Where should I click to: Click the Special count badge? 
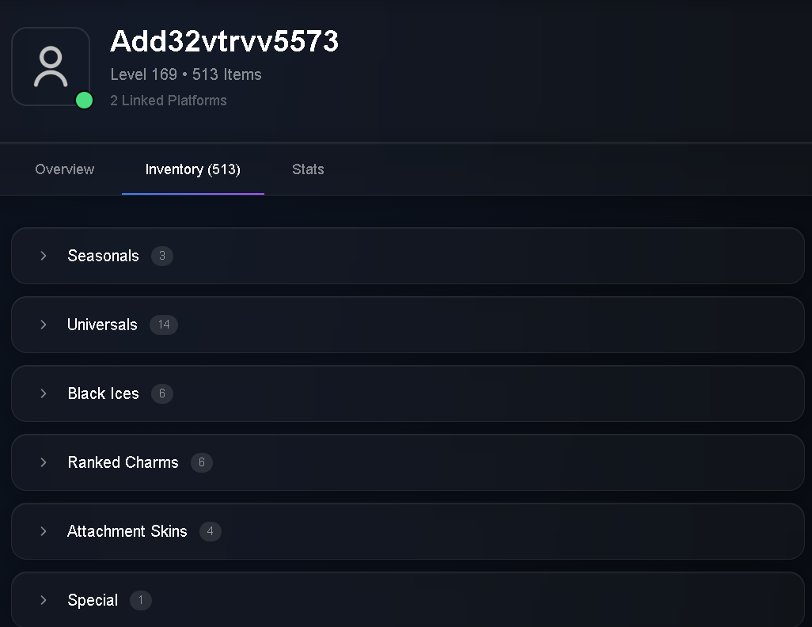pos(140,600)
